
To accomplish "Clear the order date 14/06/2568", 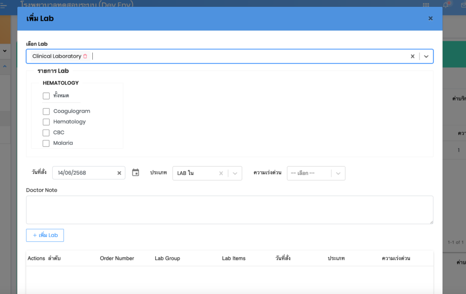I will point(119,173).
